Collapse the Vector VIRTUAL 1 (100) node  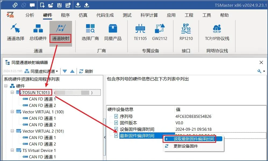12,112
